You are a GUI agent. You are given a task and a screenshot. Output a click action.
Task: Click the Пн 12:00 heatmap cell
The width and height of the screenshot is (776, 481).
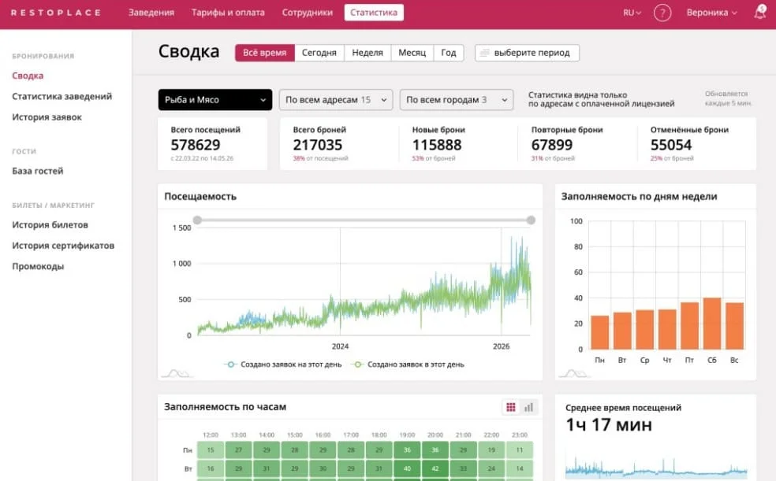(x=211, y=450)
